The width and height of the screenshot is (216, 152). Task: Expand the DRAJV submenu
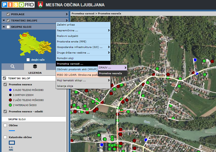(112, 68)
